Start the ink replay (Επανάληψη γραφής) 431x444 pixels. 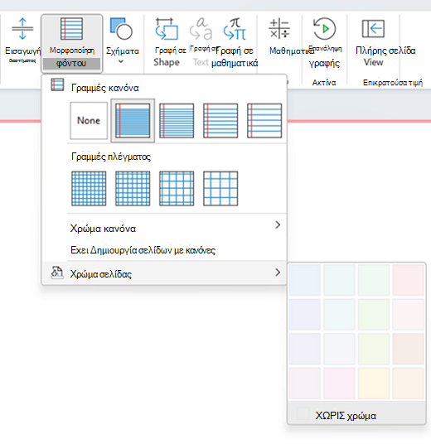click(x=324, y=42)
